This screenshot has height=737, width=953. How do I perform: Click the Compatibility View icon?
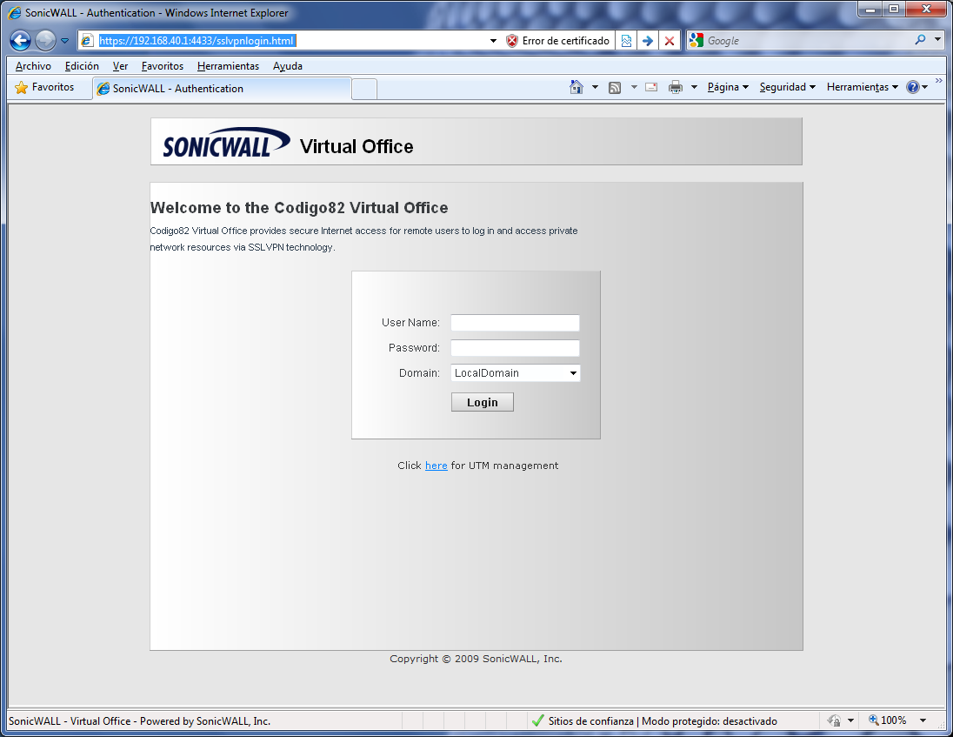coord(626,41)
